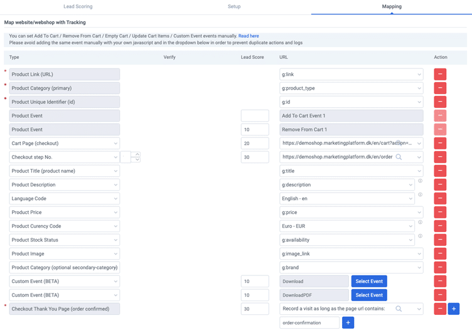Screen dimensions: 472x335
Task: Edit the Lead Score for the Download event
Action: coord(255,282)
